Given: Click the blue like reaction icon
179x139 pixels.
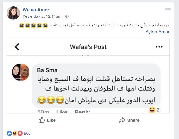Looking at the screenshot, I should 9,133.
